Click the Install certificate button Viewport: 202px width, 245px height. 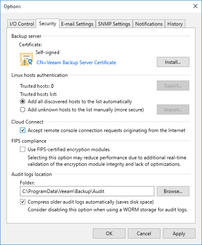tap(173, 62)
